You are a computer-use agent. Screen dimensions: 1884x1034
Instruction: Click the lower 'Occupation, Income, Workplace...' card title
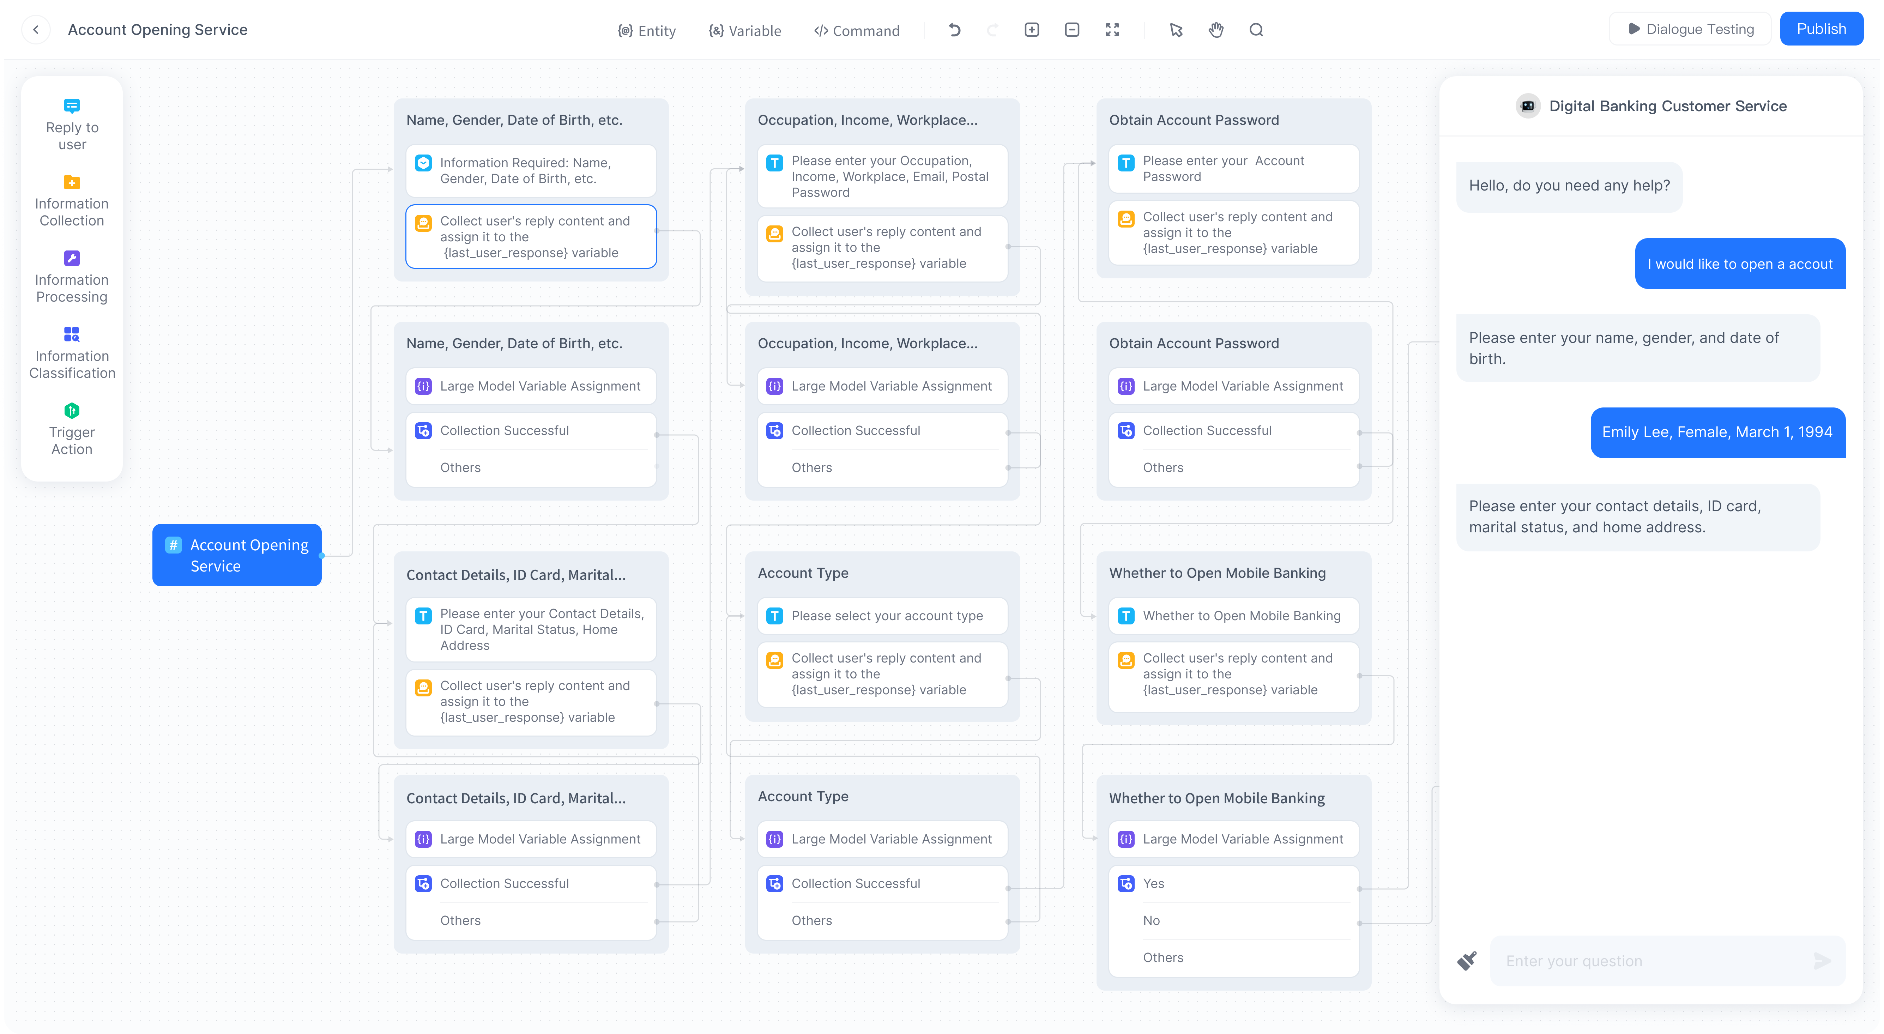(868, 344)
